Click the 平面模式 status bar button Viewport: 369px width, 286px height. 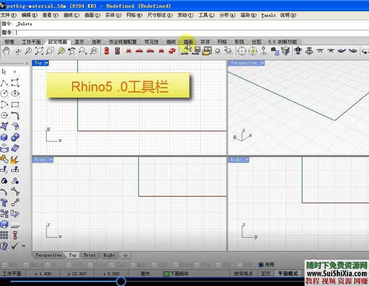pos(287,273)
